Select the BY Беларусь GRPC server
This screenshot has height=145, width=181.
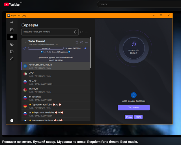56,98
